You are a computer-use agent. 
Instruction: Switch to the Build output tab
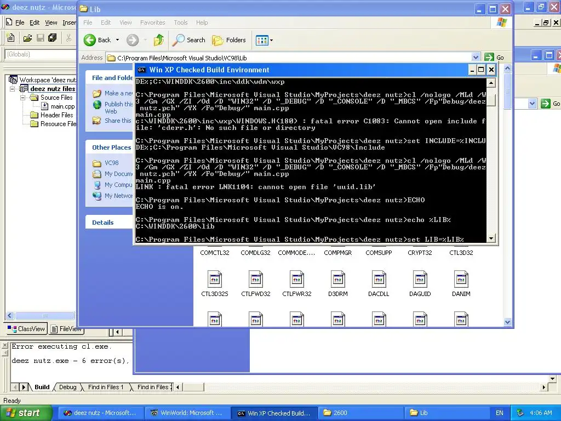[x=42, y=387]
